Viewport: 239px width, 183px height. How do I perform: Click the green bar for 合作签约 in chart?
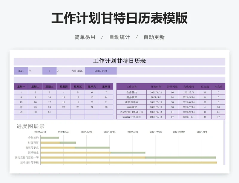50,138
